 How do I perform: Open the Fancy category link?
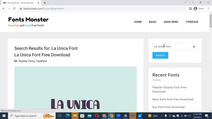[32, 61]
